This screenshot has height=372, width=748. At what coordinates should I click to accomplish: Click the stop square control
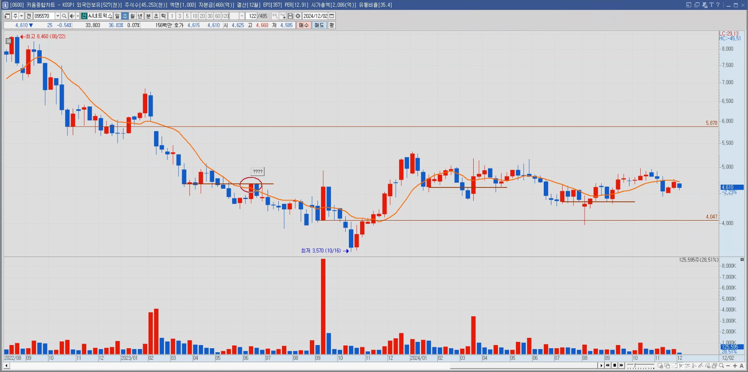(x=615, y=365)
